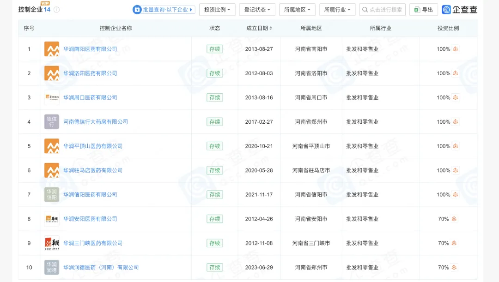Click the equity chain icon for 华润南阳医药
The width and height of the screenshot is (499, 282).
coord(456,49)
